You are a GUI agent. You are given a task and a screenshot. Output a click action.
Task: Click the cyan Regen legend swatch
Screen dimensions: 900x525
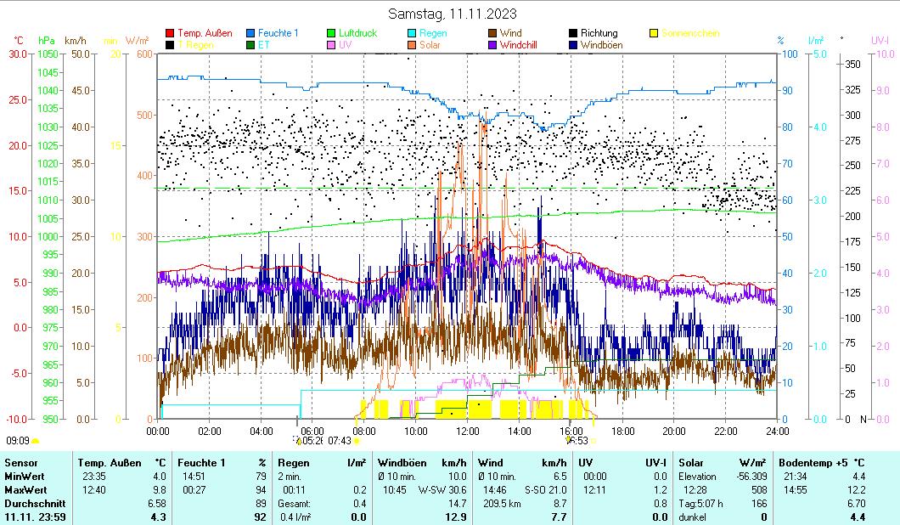pyautogui.click(x=412, y=33)
